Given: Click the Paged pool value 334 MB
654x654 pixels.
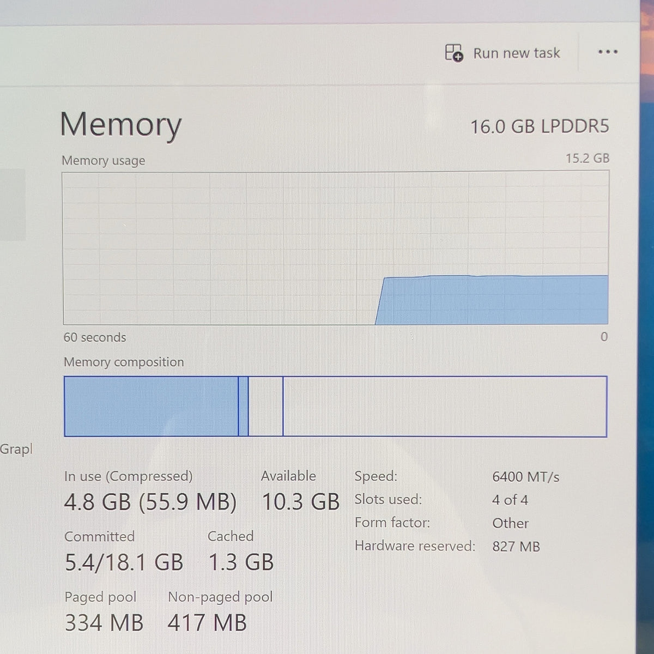Looking at the screenshot, I should pyautogui.click(x=104, y=622).
